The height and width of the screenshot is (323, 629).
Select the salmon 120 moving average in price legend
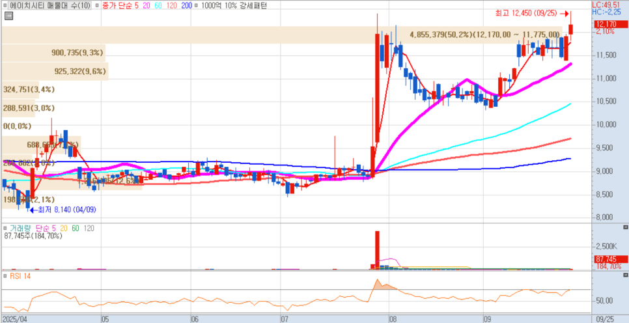pyautogui.click(x=171, y=6)
